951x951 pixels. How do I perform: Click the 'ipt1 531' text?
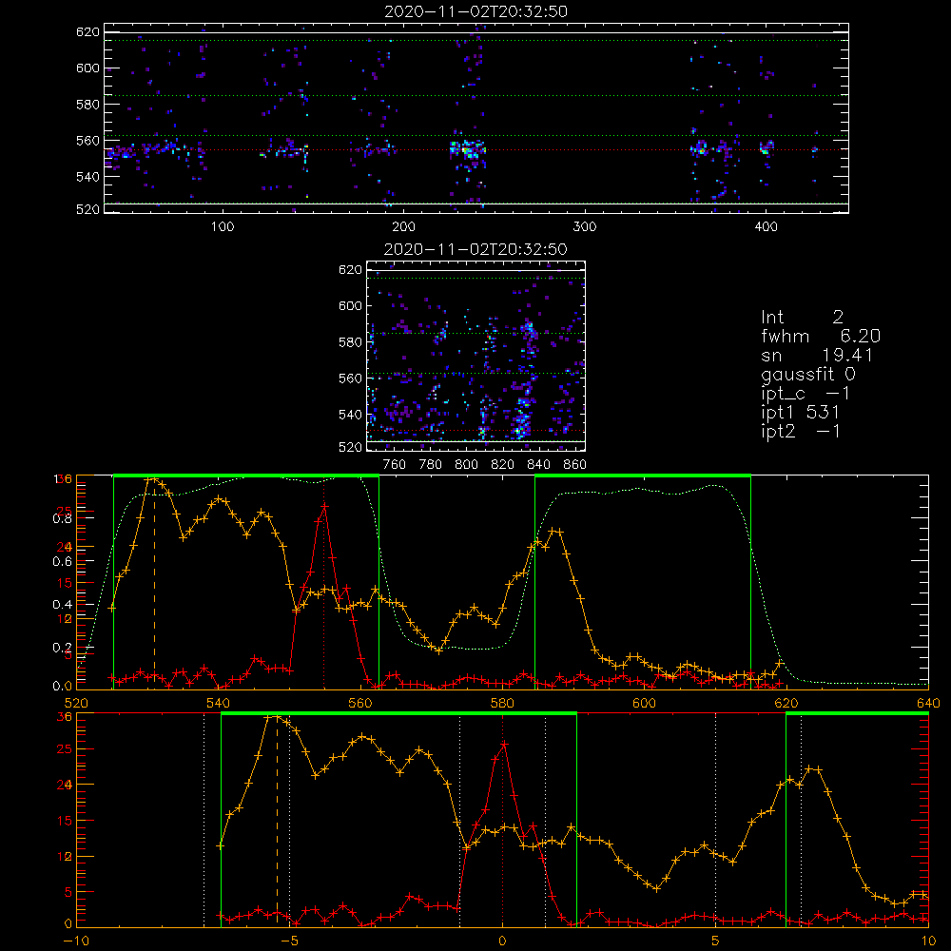point(800,413)
